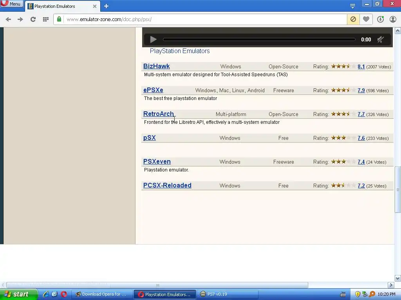Open the Opera Menu button
The width and height of the screenshot is (401, 300).
(11, 4)
